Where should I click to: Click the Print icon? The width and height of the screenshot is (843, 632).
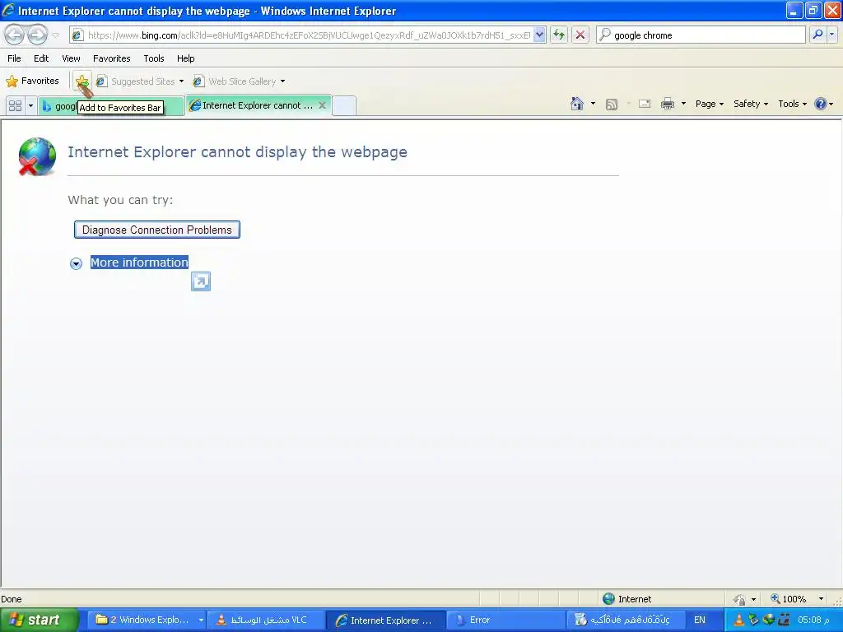point(667,104)
